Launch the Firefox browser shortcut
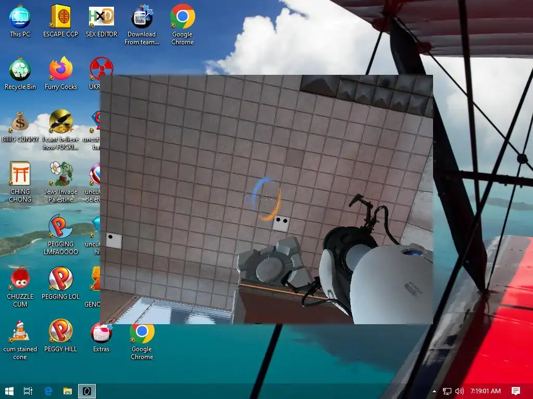533x399 pixels. click(x=60, y=74)
